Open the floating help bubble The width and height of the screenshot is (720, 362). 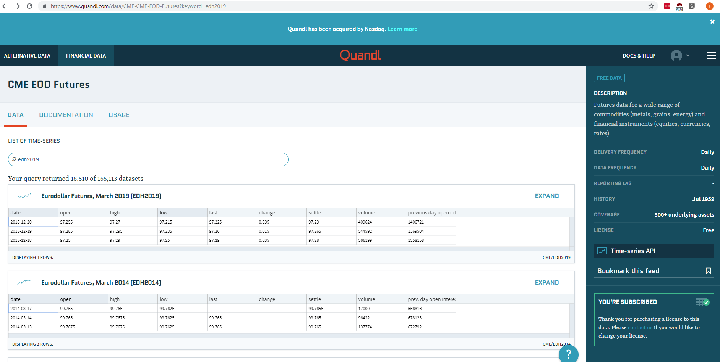pos(568,354)
